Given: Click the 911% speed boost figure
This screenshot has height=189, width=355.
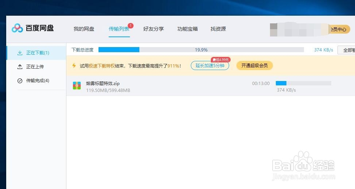Looking at the screenshot, I should coord(173,66).
